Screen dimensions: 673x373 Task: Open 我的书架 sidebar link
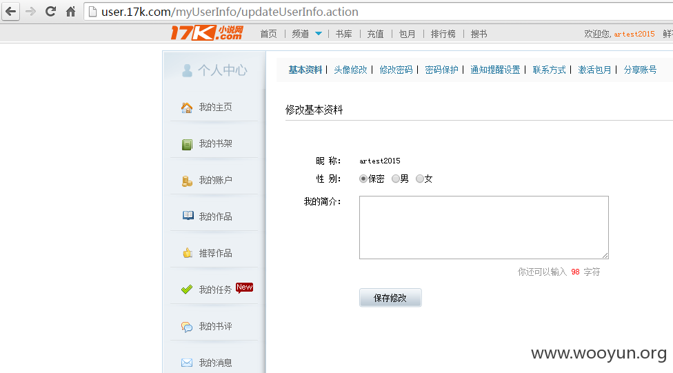click(215, 143)
